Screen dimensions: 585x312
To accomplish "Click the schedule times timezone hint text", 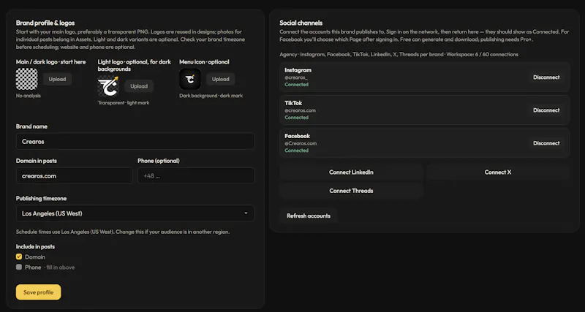I will point(123,232).
